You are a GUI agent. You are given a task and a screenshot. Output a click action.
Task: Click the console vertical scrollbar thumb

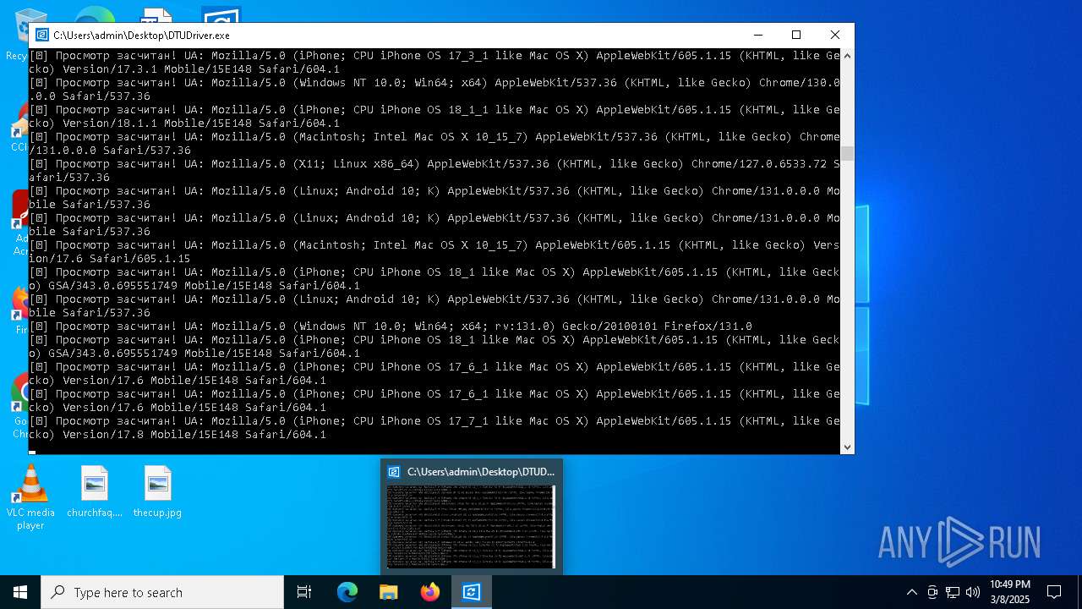pyautogui.click(x=847, y=153)
